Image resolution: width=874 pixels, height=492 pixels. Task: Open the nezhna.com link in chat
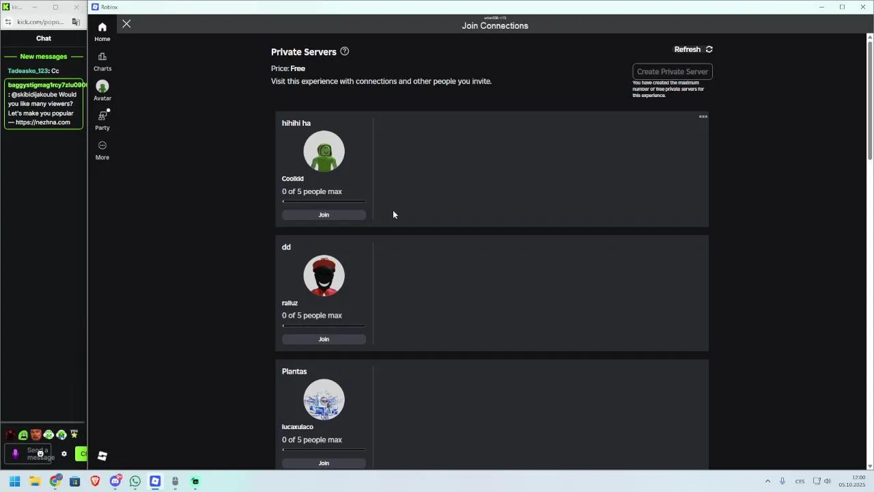[43, 122]
